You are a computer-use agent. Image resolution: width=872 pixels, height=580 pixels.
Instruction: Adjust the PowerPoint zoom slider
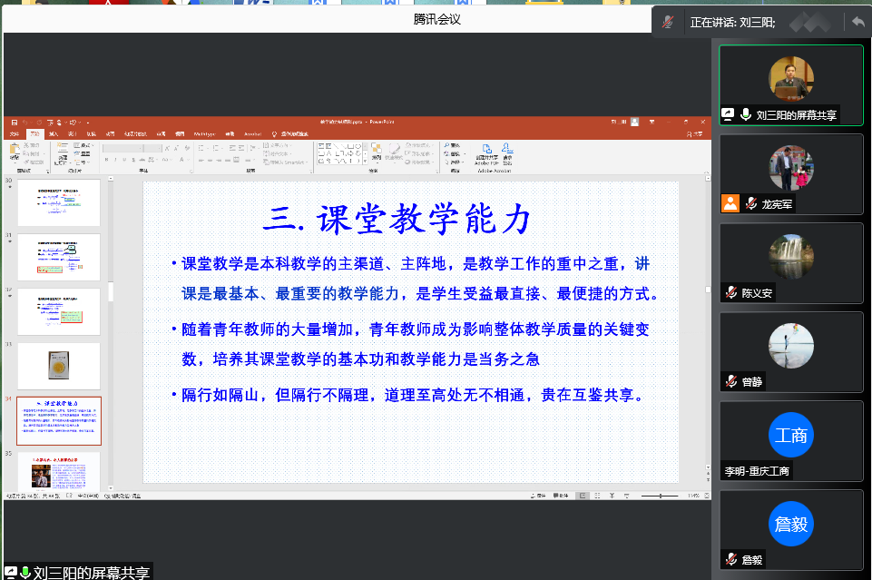tap(661, 496)
